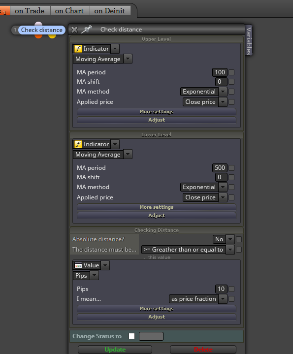Tick checkbox next to Absolute distance

[239, 239]
